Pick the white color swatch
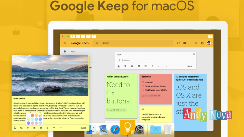The width and height of the screenshot is (244, 137). (28, 115)
